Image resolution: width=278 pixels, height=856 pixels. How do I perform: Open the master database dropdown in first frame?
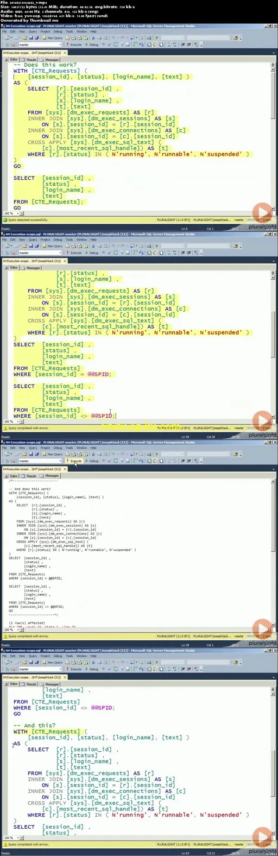pyautogui.click(x=40, y=45)
